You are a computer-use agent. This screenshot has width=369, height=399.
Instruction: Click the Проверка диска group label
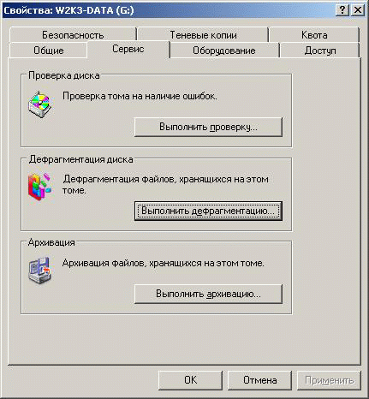click(64, 75)
